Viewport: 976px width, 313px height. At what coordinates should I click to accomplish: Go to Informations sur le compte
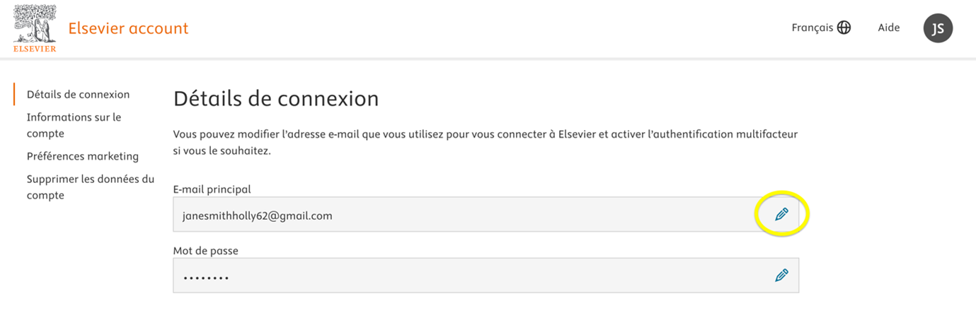coord(74,125)
